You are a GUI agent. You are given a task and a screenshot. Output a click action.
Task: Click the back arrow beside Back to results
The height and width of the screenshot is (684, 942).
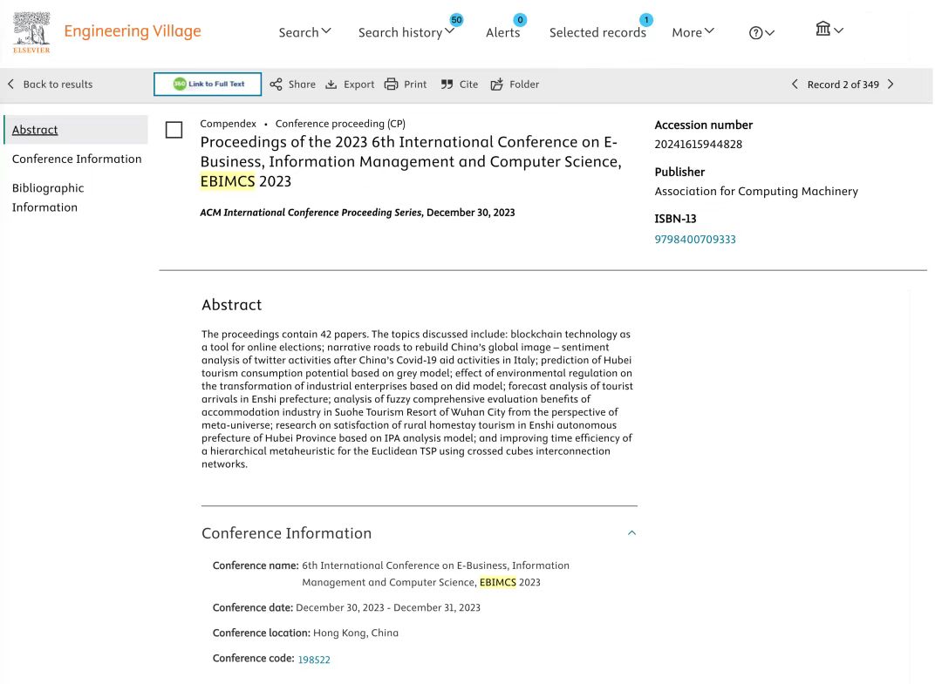click(x=10, y=84)
